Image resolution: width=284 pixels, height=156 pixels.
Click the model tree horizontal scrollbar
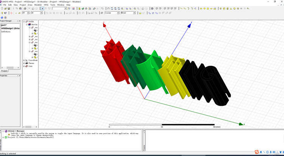pos(30,127)
